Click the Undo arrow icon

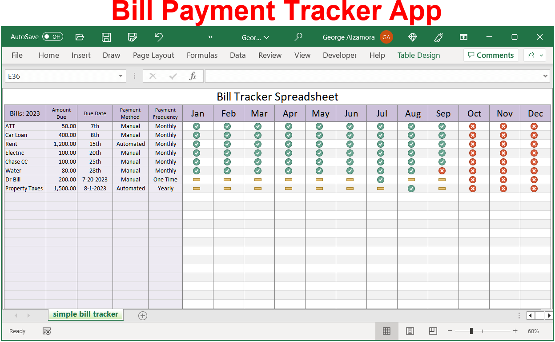pyautogui.click(x=158, y=37)
